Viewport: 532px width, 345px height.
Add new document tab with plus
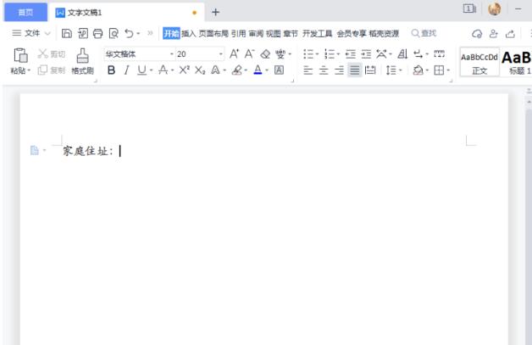pyautogui.click(x=215, y=12)
